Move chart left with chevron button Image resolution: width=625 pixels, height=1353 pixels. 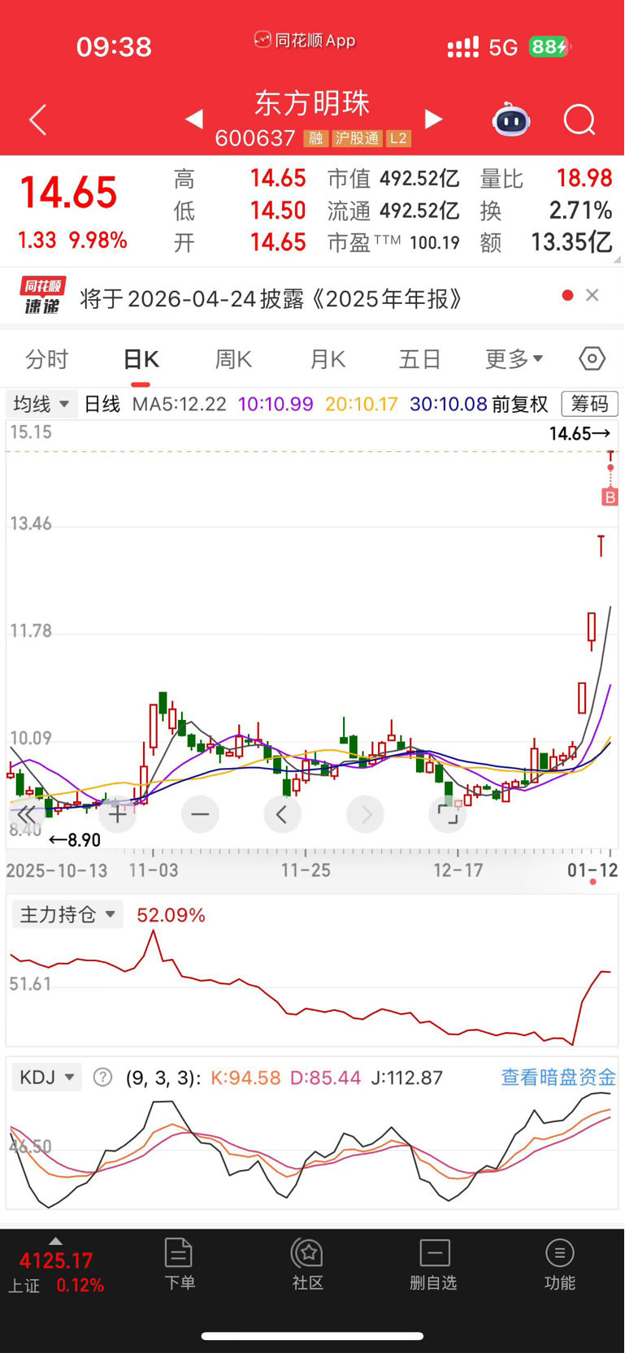click(282, 813)
